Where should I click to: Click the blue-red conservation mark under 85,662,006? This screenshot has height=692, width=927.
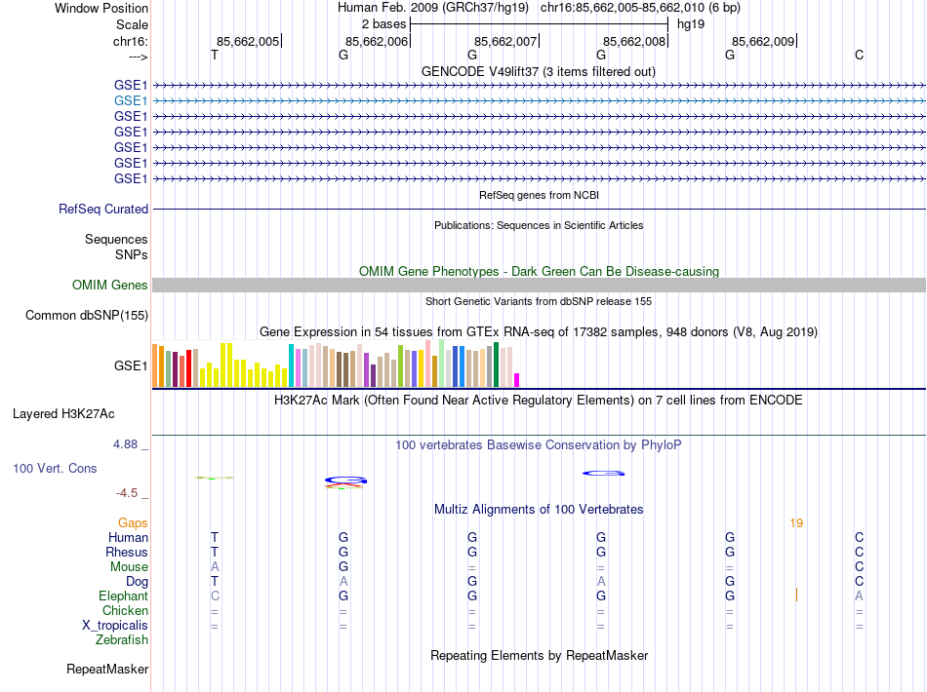[x=345, y=482]
